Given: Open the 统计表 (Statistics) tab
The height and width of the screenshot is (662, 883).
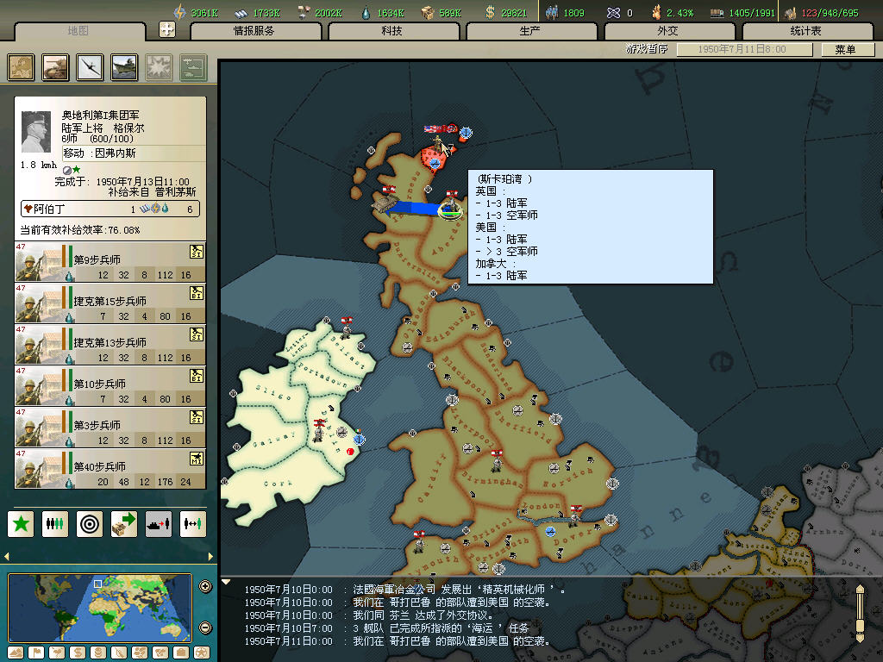Looking at the screenshot, I should coord(806,31).
